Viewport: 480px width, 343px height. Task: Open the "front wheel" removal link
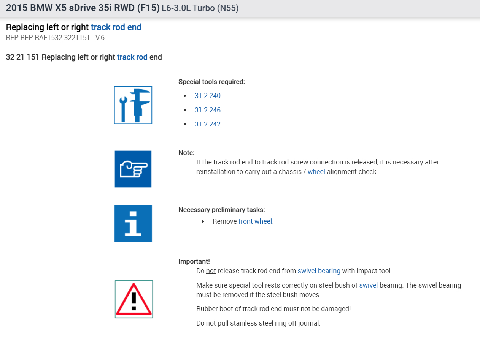(255, 221)
